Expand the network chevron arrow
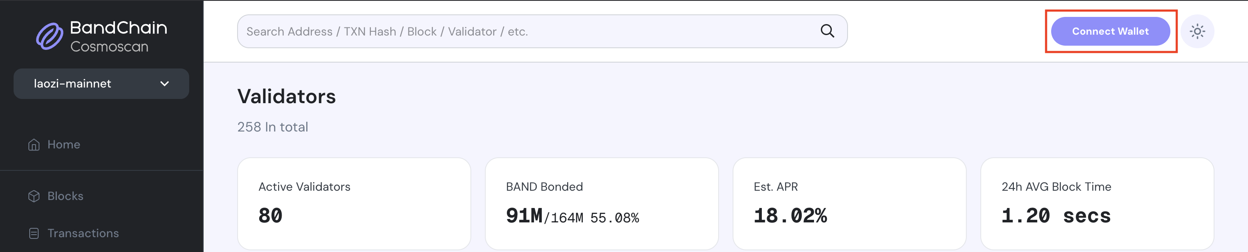 (164, 84)
